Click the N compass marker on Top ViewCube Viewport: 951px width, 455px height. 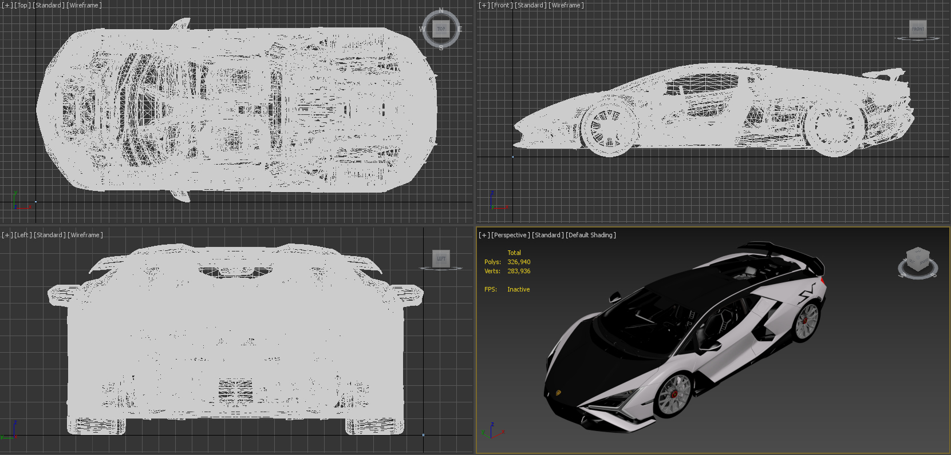tap(441, 11)
